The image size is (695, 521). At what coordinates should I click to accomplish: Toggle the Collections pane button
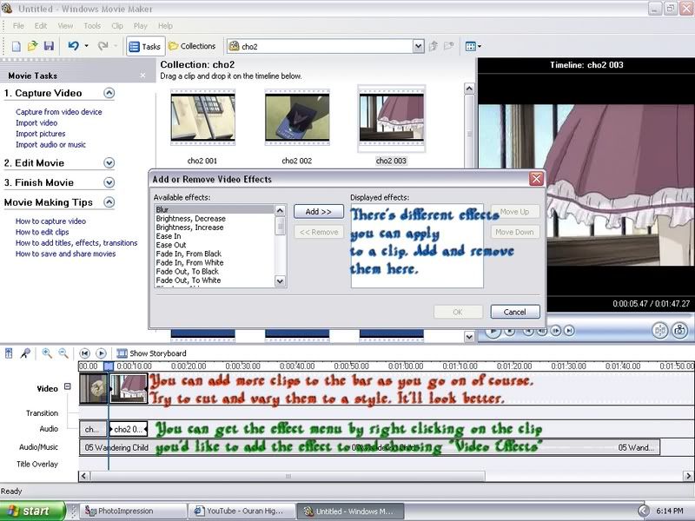[192, 46]
